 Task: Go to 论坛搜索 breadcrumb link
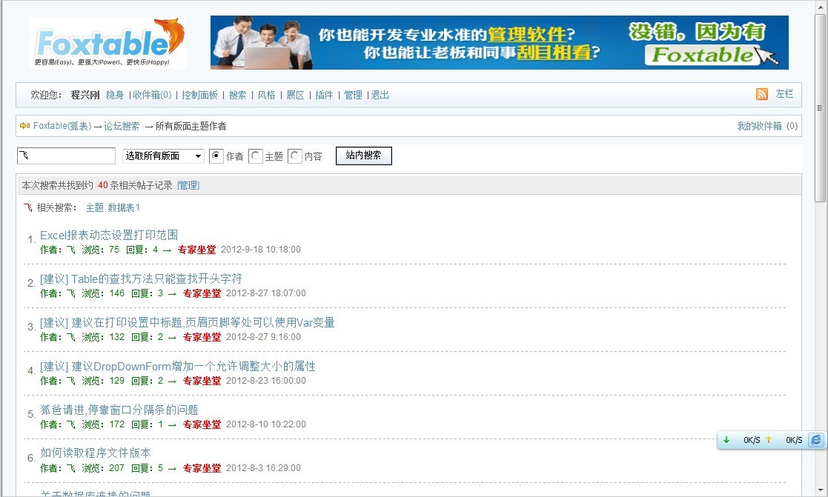coord(122,126)
